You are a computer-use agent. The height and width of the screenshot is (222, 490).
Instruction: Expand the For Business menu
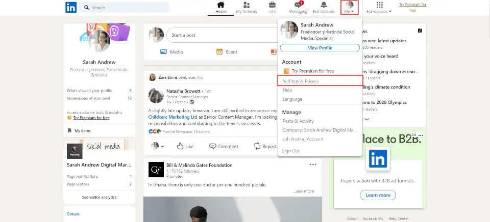point(379,8)
